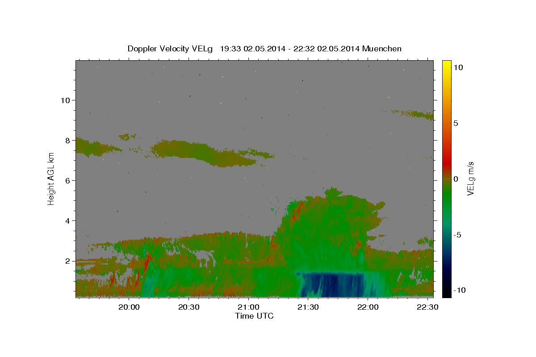536x357 pixels.
Task: Click the "Height AGL km" axis label
Action: tap(51, 178)
